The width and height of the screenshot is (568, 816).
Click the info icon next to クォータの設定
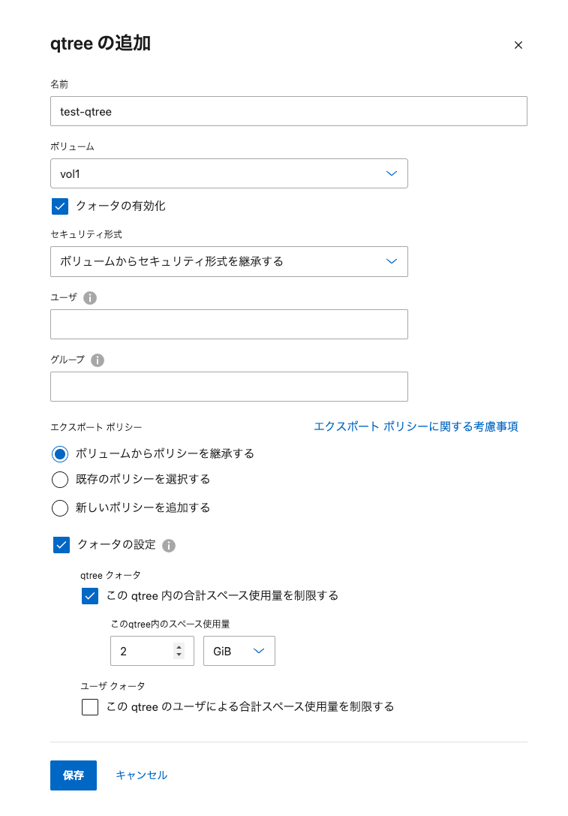tap(169, 546)
